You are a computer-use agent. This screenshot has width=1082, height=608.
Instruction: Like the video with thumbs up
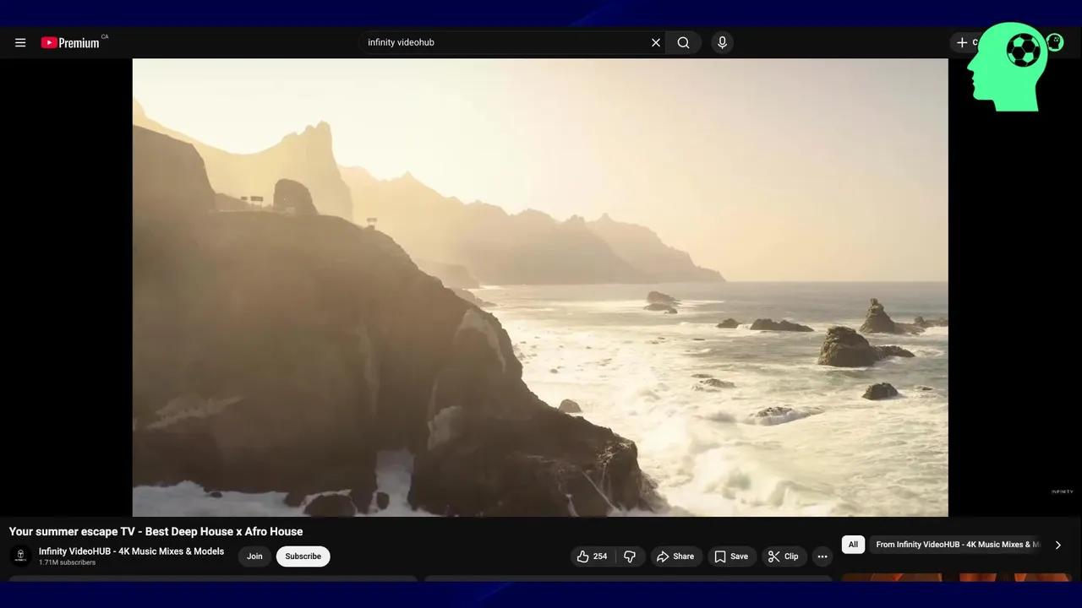[x=592, y=556]
